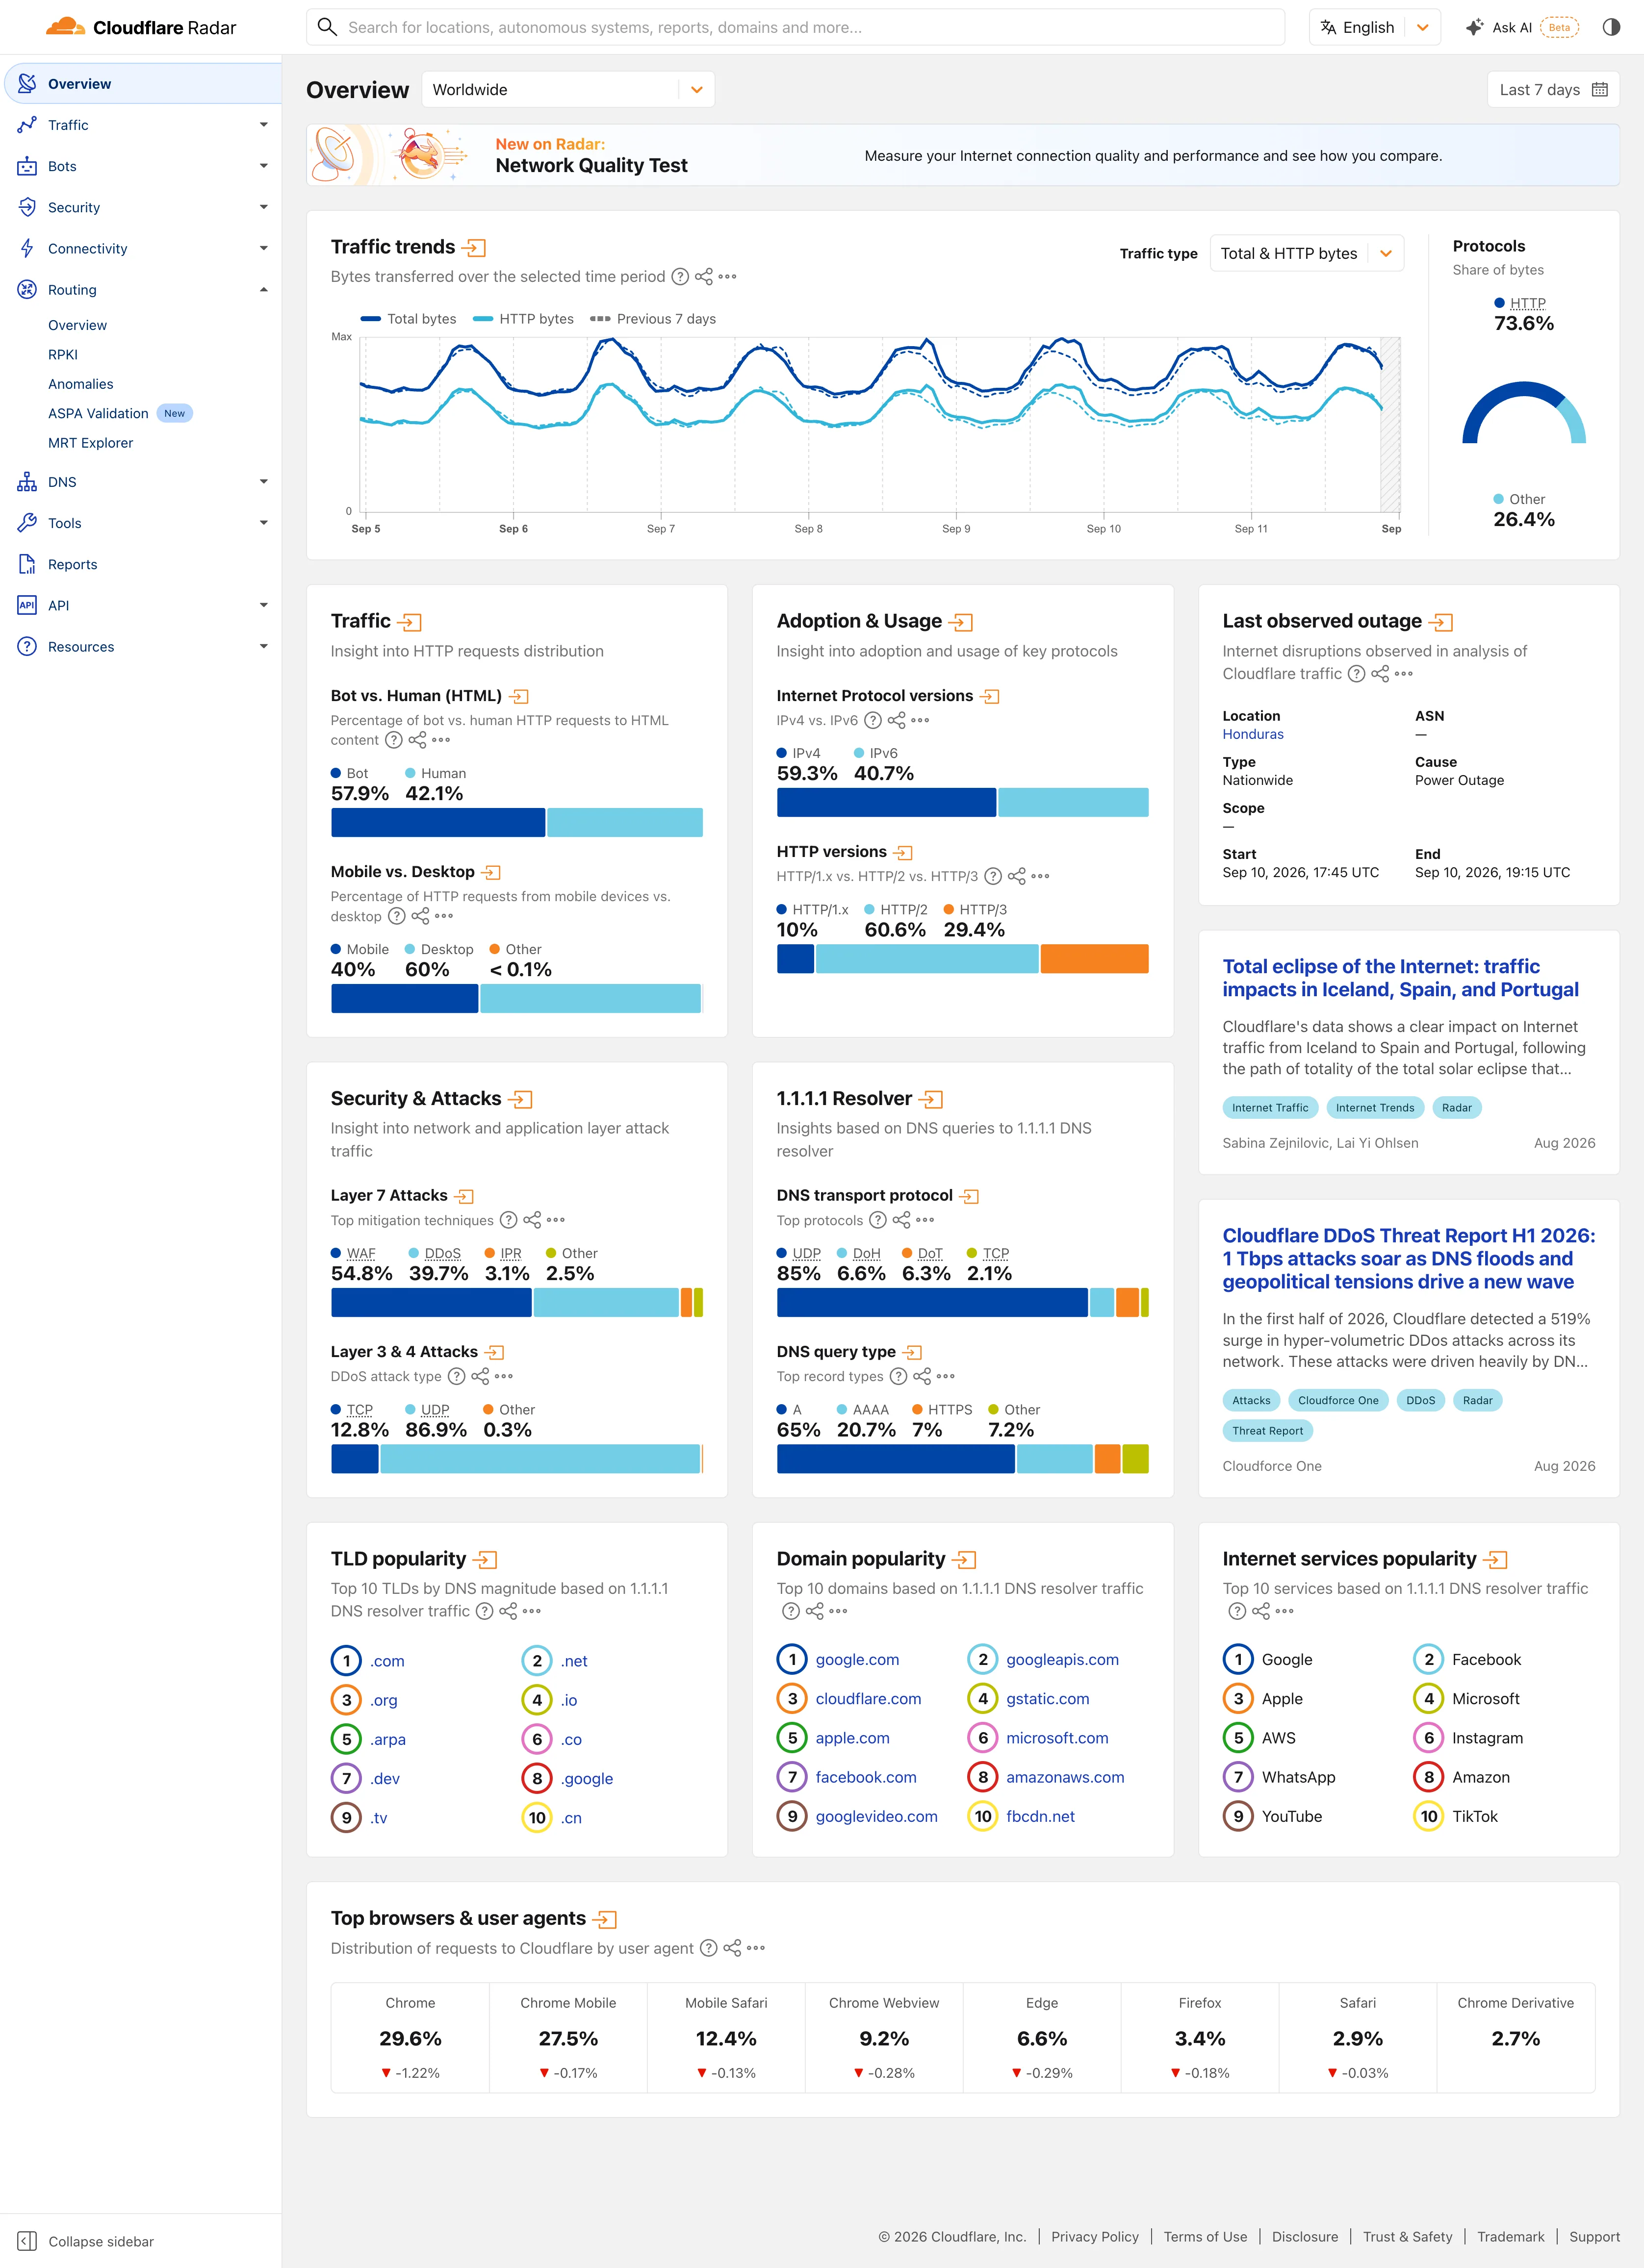Click help icon for Mobile vs. Desktop
This screenshot has height=2268, width=1644.
click(397, 916)
